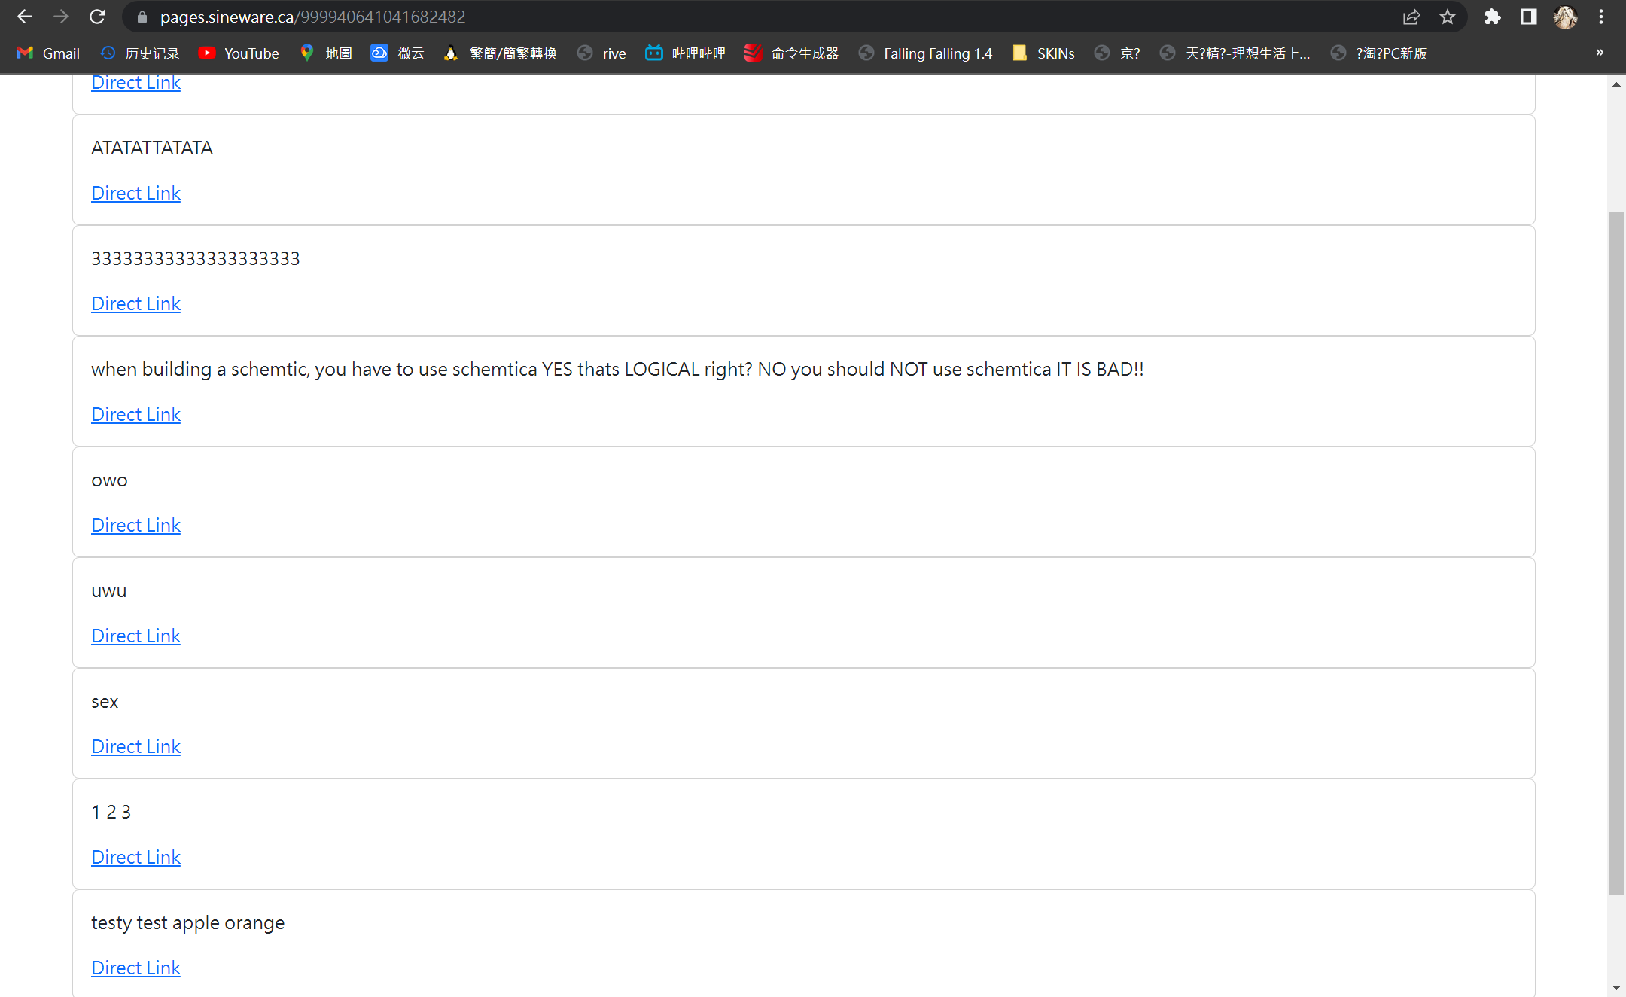Open Direct Link under testy test apple orange

coord(135,968)
